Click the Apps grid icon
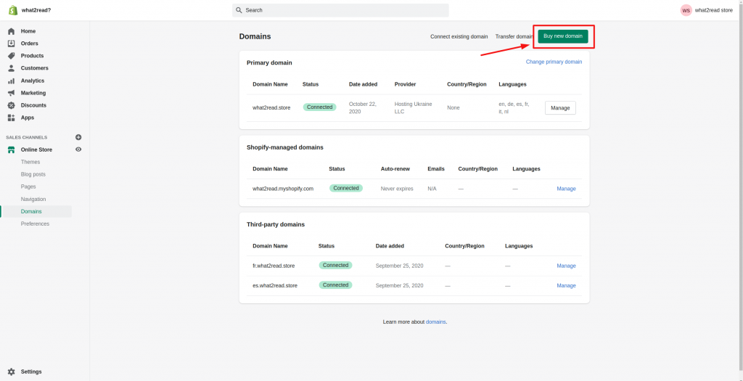 [12, 118]
